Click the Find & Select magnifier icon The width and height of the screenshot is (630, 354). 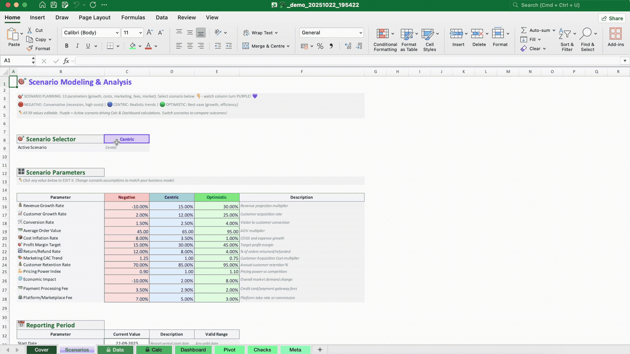(x=587, y=34)
